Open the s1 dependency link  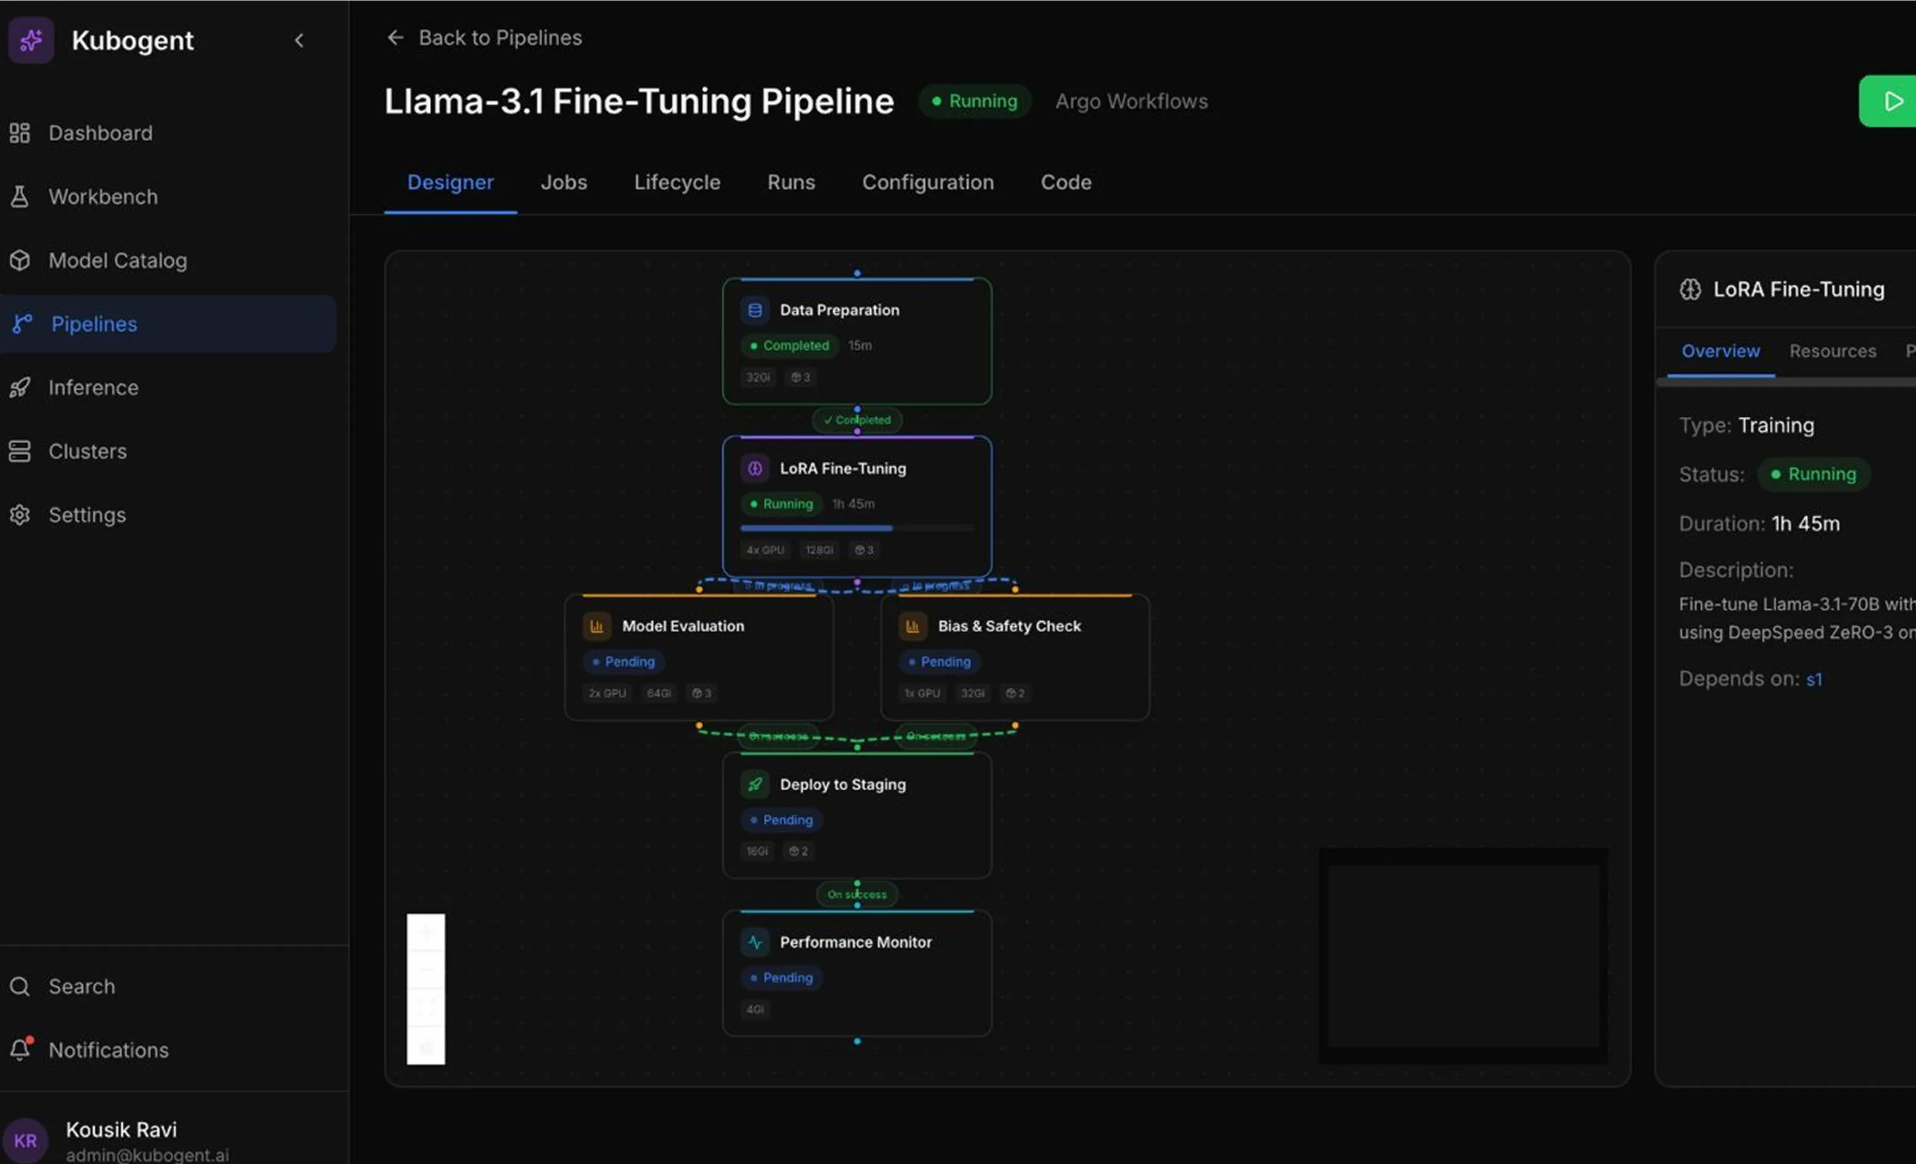click(1814, 679)
